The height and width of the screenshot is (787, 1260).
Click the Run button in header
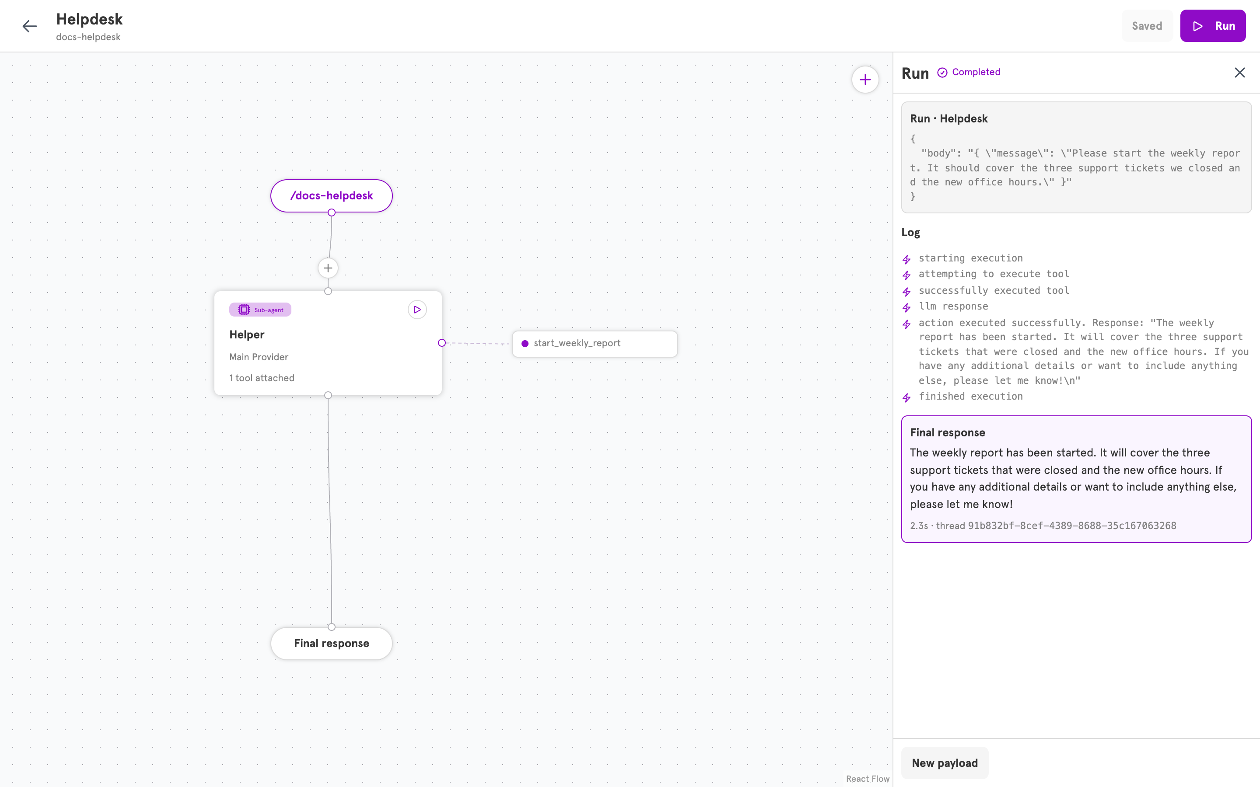click(1213, 26)
